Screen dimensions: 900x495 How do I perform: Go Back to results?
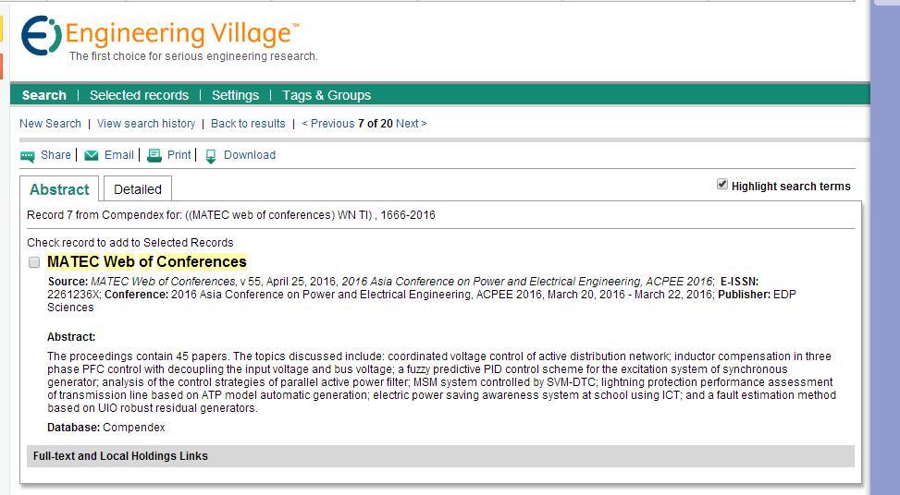coord(248,123)
